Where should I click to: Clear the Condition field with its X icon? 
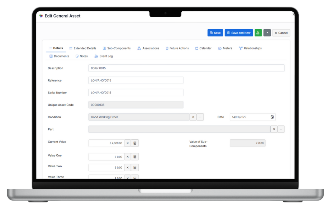click(x=193, y=117)
